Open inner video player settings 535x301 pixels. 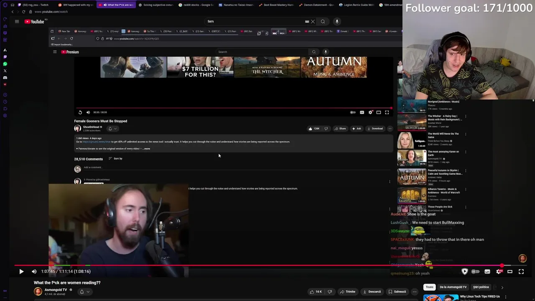click(x=370, y=112)
